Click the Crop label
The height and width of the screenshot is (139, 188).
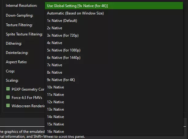(10, 71)
